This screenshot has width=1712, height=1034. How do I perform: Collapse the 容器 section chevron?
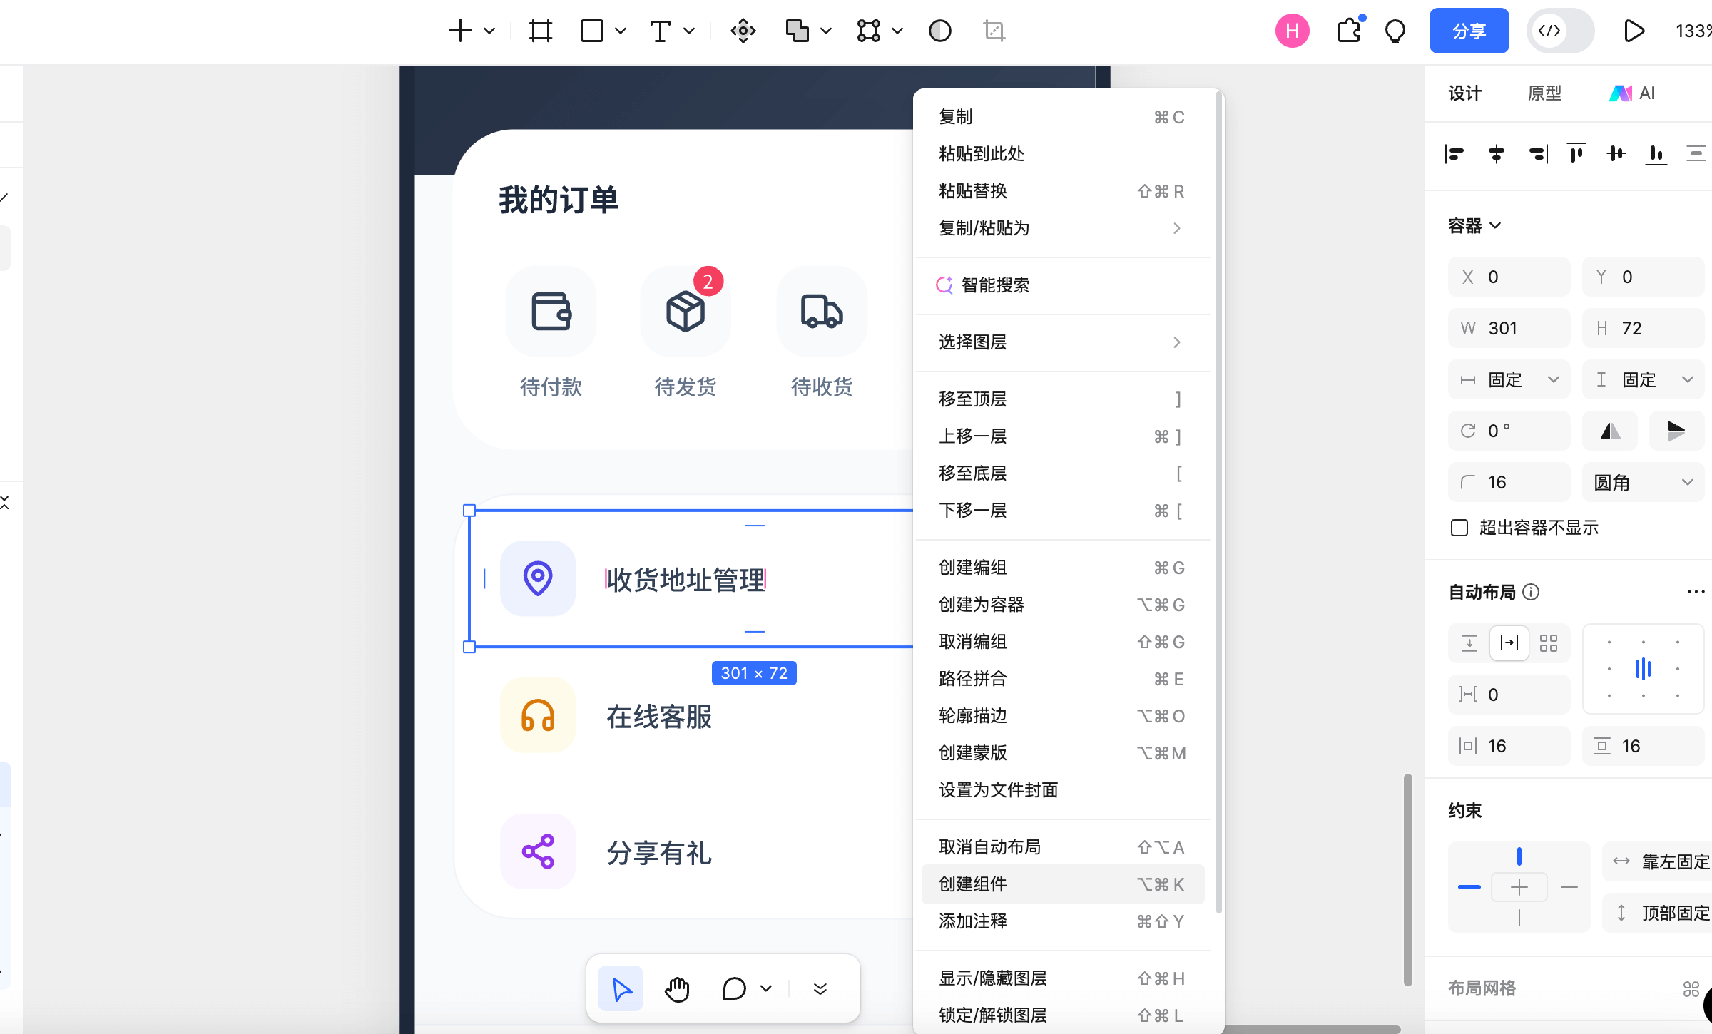point(1497,225)
